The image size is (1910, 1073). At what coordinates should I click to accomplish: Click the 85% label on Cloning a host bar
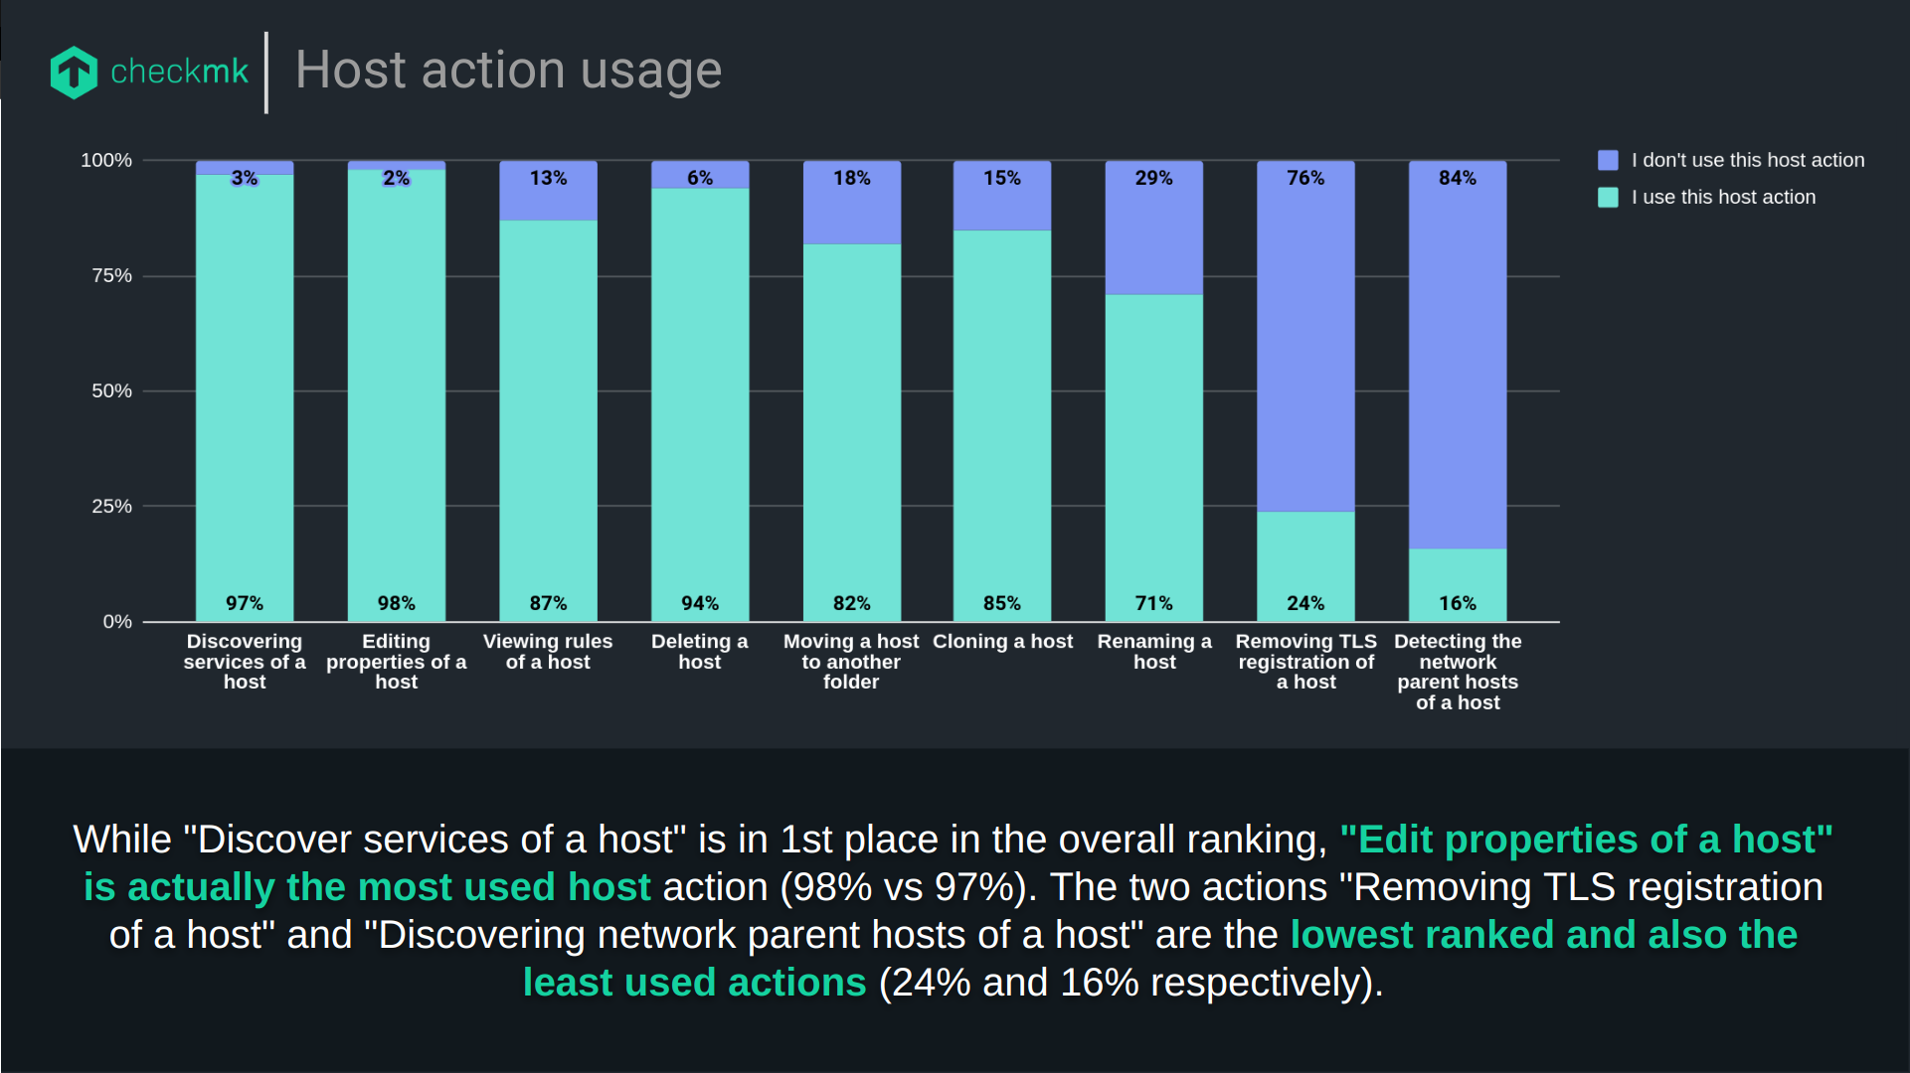pos(1002,603)
